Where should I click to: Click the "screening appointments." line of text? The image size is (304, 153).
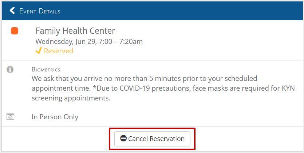(x=71, y=98)
